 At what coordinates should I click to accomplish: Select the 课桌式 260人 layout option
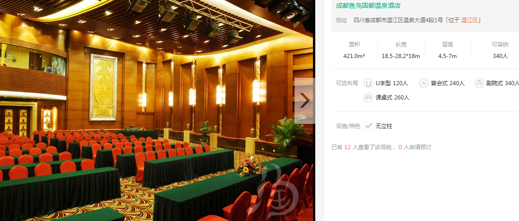(392, 98)
